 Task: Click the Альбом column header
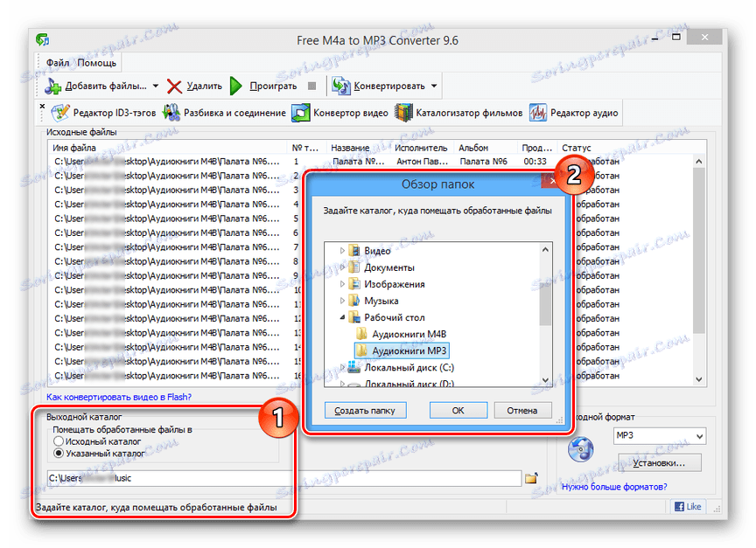pyautogui.click(x=485, y=148)
